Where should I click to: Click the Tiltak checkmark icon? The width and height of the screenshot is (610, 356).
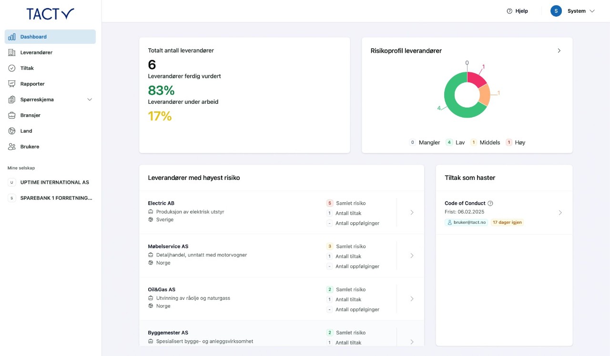[12, 68]
